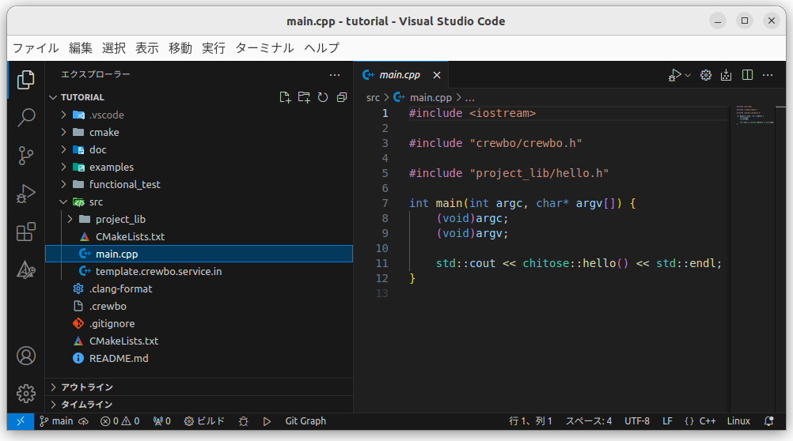Open the Explorer view in activity bar
Screen dimensions: 793x441
coord(26,80)
